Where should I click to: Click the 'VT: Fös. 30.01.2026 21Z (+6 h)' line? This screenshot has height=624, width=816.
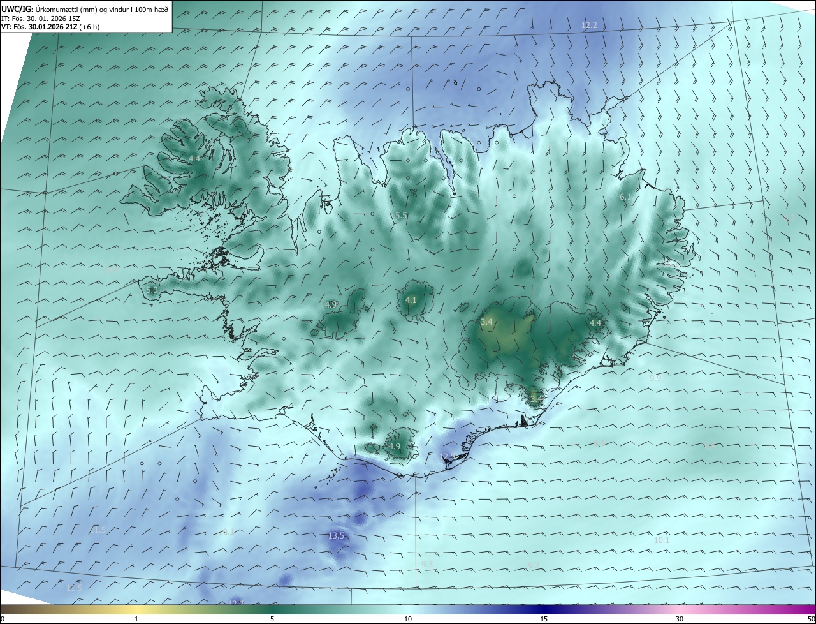[51, 27]
